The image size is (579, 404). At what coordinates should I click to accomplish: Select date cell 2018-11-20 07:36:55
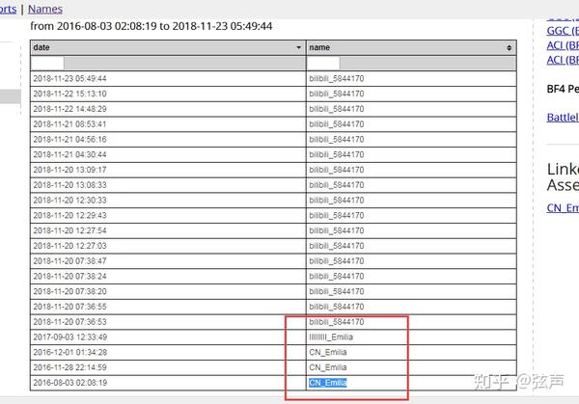[x=168, y=307]
